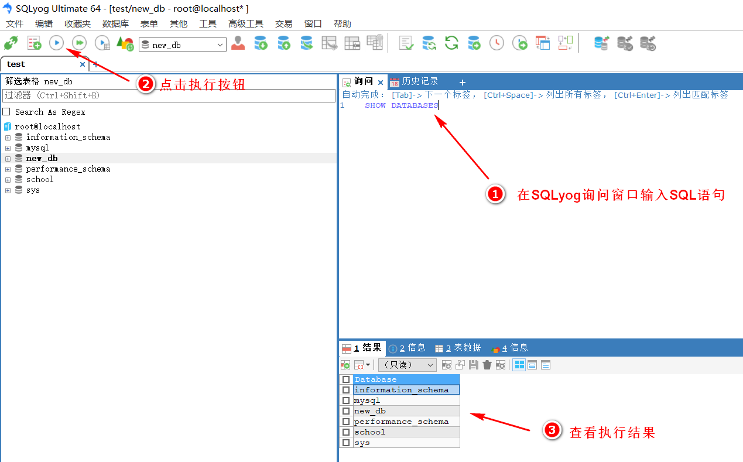Select the school database in tree
Image resolution: width=743 pixels, height=462 pixels.
tap(40, 180)
